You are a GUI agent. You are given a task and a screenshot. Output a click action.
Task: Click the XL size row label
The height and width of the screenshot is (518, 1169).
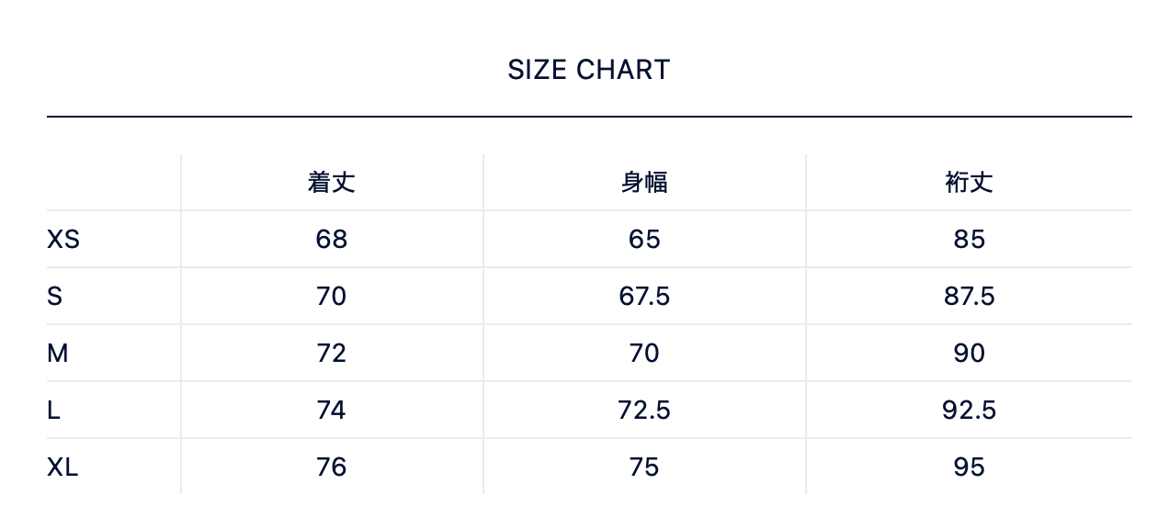coord(62,467)
